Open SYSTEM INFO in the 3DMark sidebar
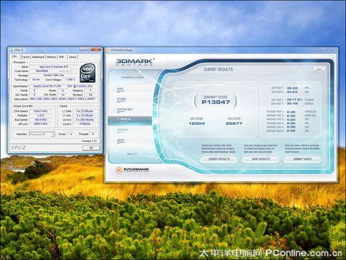The image size is (346, 260). (x=125, y=110)
